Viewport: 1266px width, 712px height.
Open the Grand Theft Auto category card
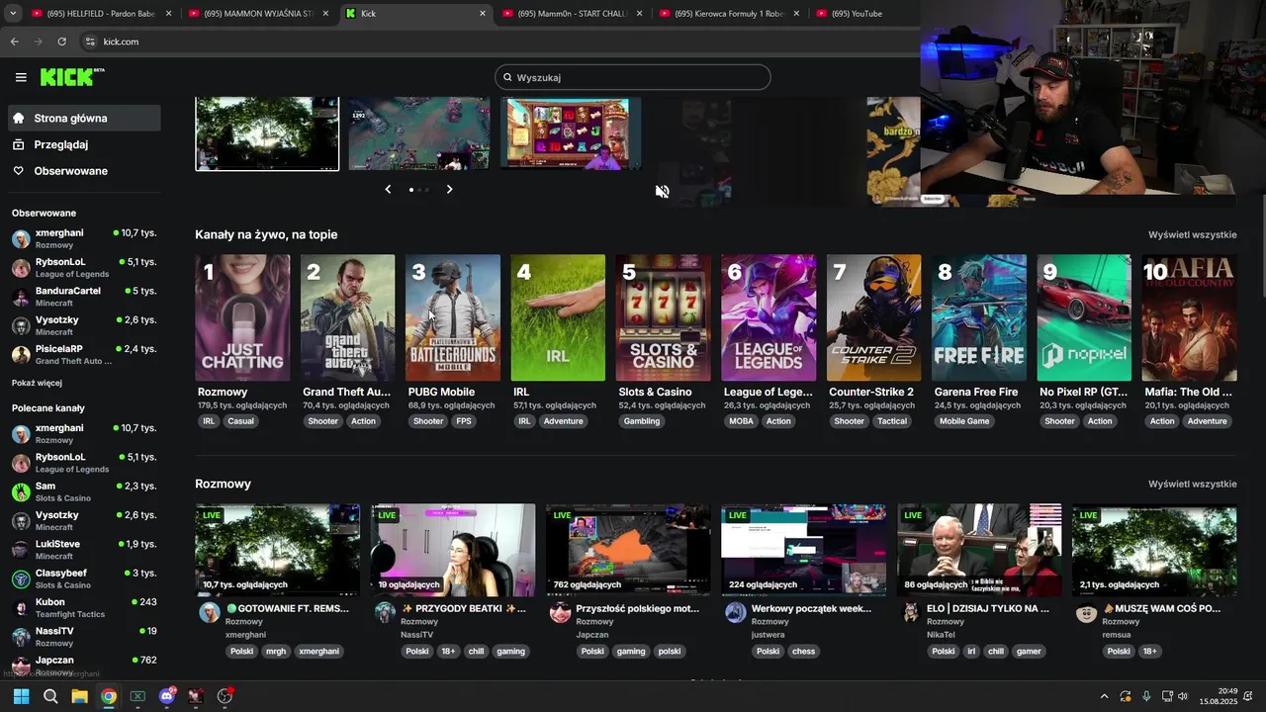tap(347, 317)
